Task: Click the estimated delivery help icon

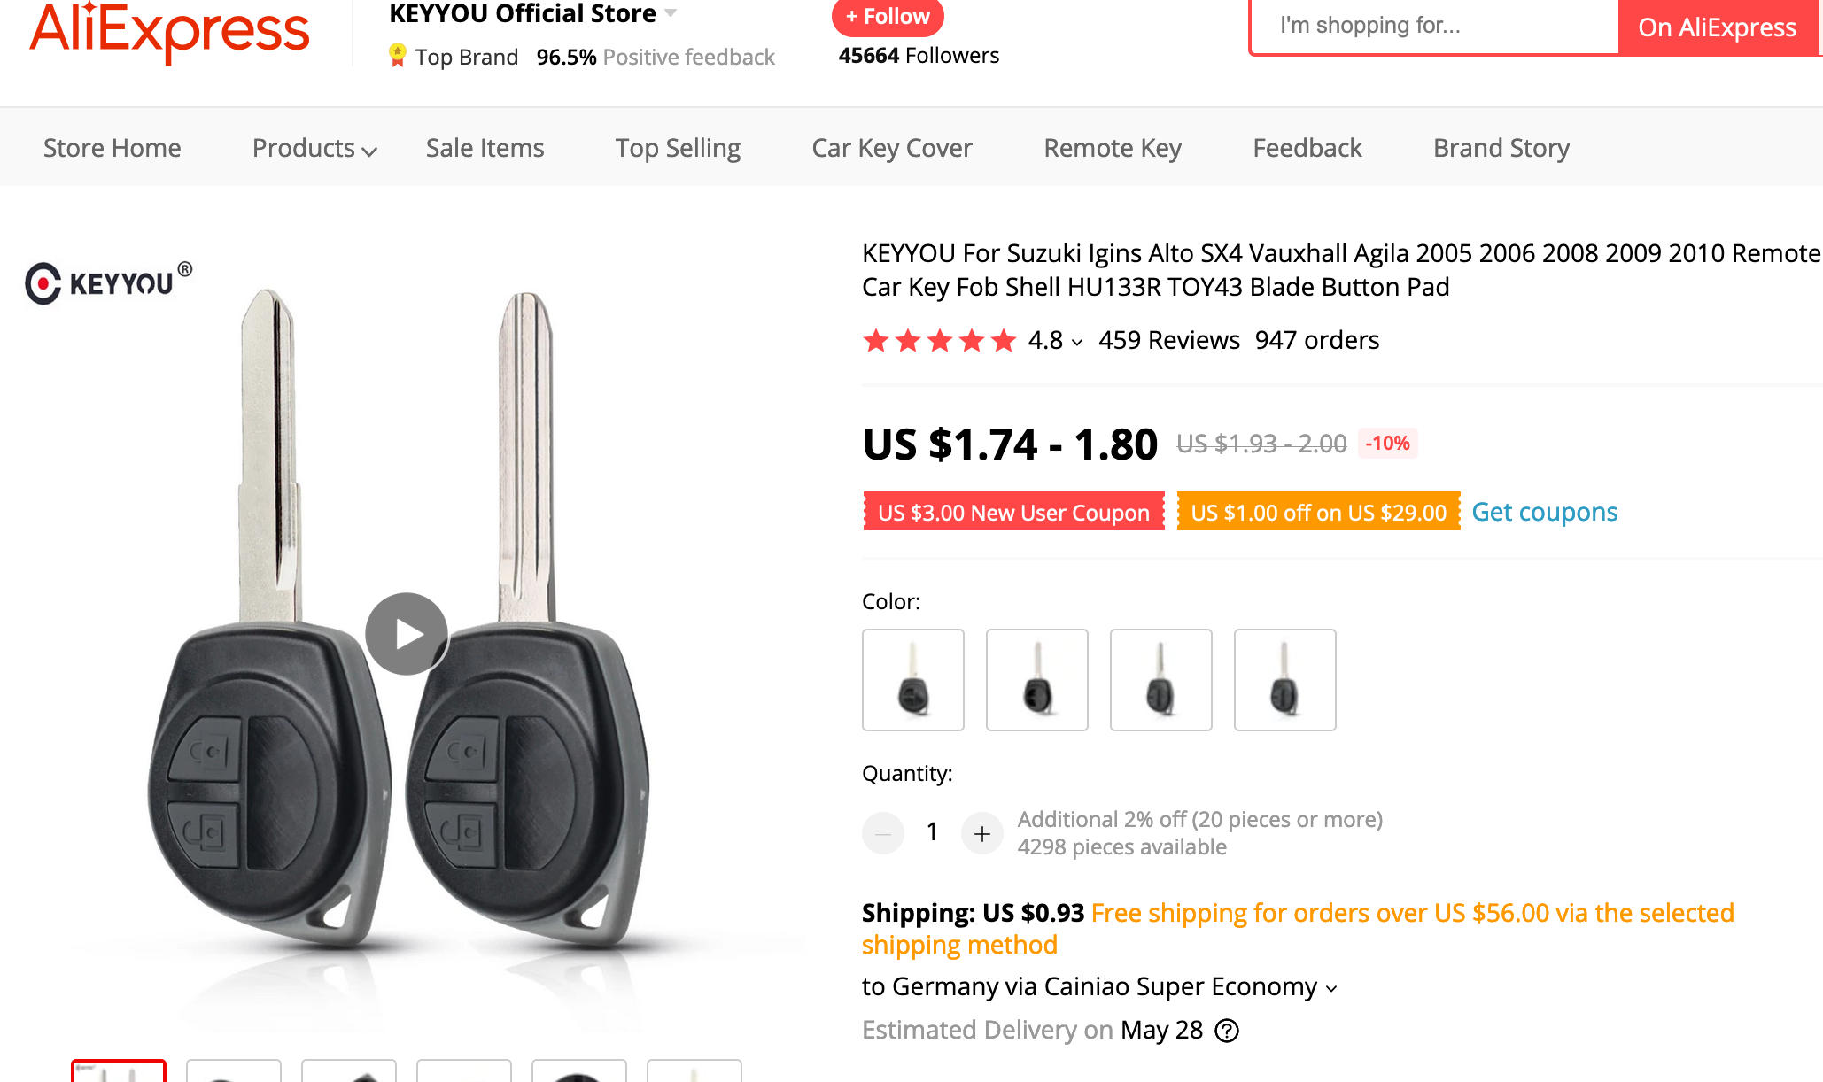Action: (1227, 1031)
